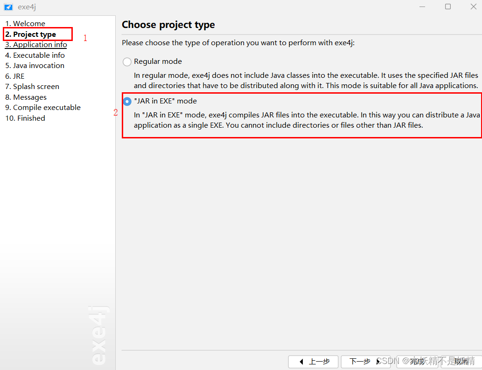Jump to step 10. Finished

25,118
